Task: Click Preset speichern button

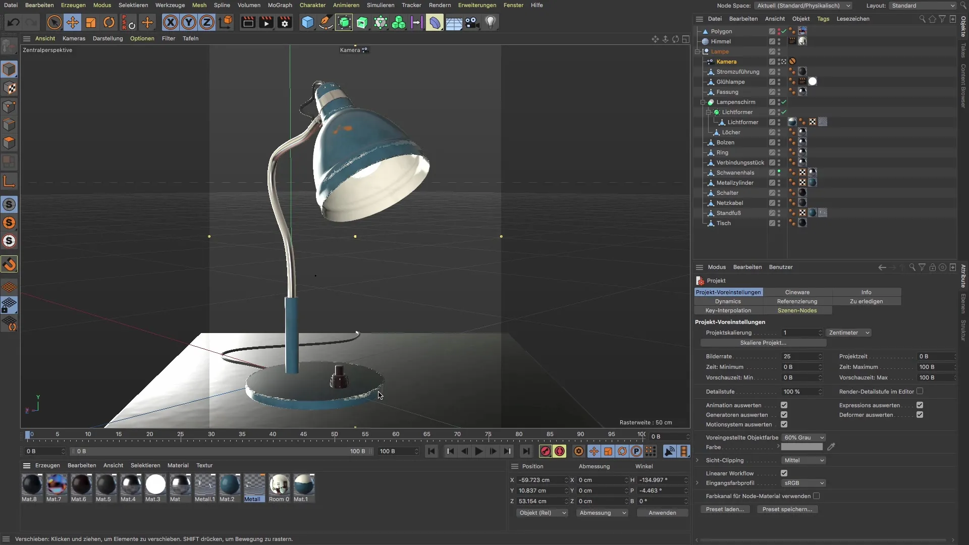Action: tap(787, 509)
